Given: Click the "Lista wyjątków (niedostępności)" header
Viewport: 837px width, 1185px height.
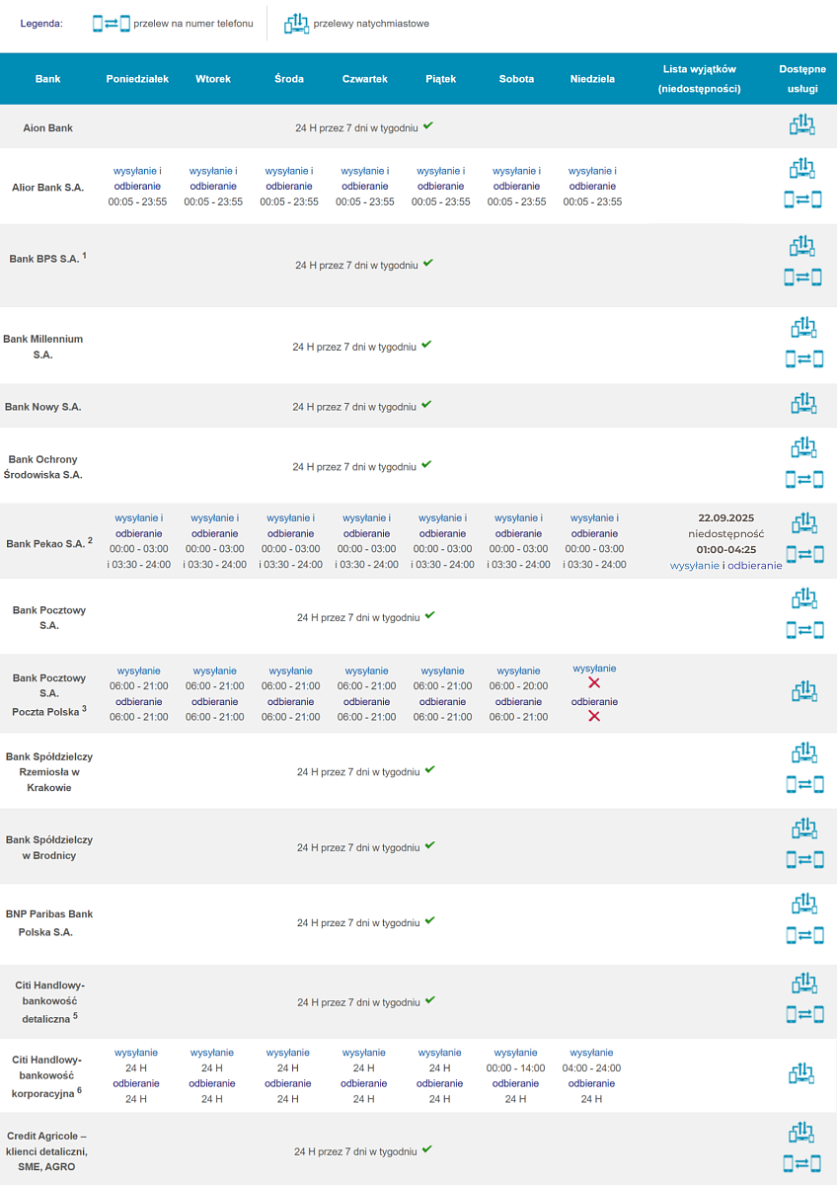Looking at the screenshot, I should tap(700, 79).
